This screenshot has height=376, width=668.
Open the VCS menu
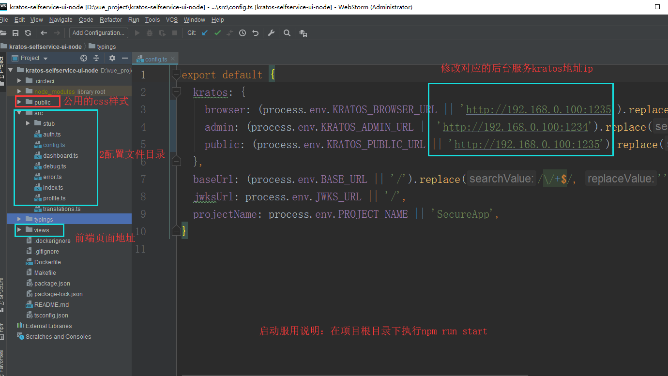click(172, 20)
